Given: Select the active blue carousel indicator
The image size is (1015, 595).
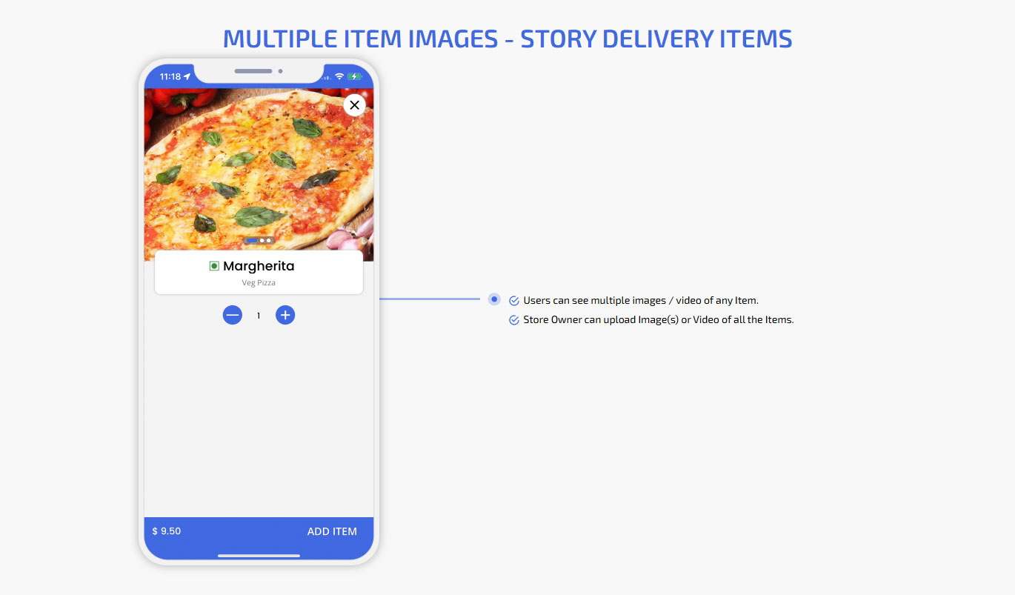Looking at the screenshot, I should [252, 241].
